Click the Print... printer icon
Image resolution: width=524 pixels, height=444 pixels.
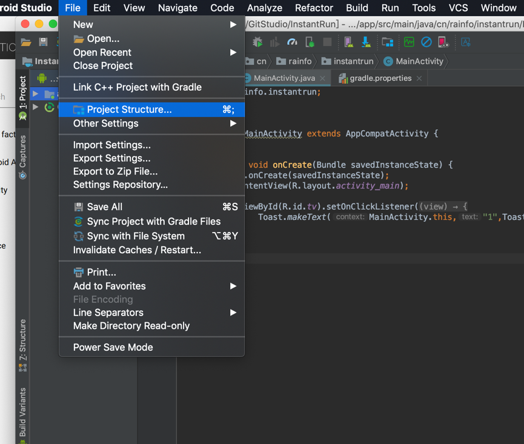click(x=79, y=273)
